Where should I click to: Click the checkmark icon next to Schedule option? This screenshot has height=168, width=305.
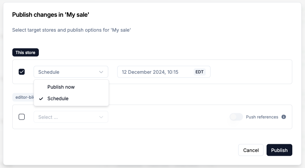click(41, 99)
